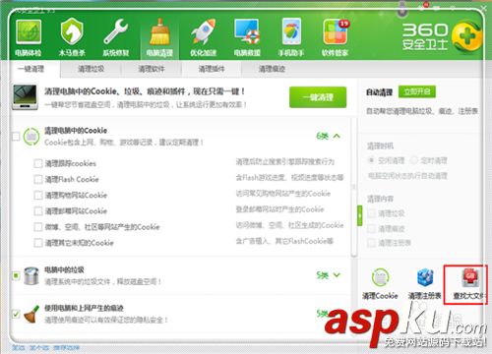Click the 自动清理 heading label
This screenshot has width=492, height=354.
[x=379, y=92]
